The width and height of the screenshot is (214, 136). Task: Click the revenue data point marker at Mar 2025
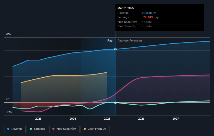click(x=115, y=49)
